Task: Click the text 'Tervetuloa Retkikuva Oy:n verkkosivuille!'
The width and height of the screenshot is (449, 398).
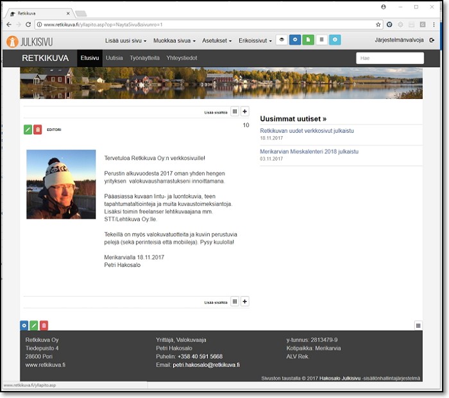Action: (x=155, y=158)
